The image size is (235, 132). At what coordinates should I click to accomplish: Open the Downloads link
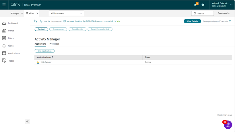pyautogui.click(x=223, y=13)
